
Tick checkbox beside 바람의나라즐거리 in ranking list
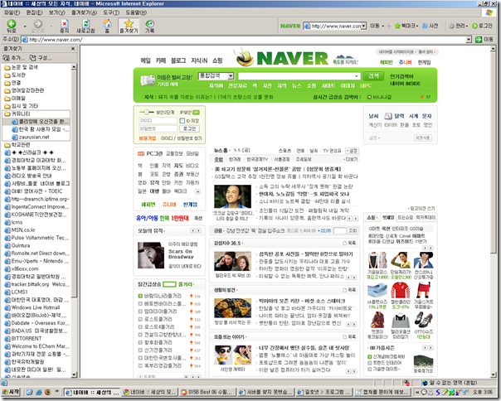click(140, 296)
